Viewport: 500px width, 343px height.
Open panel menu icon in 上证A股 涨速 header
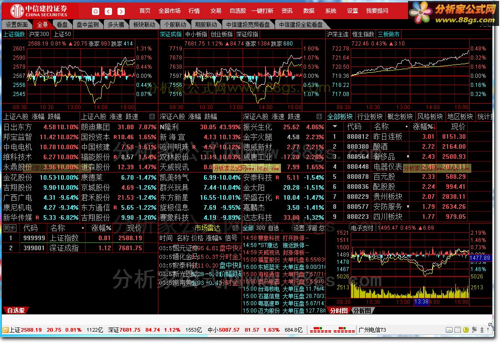pyautogui.click(x=152, y=116)
